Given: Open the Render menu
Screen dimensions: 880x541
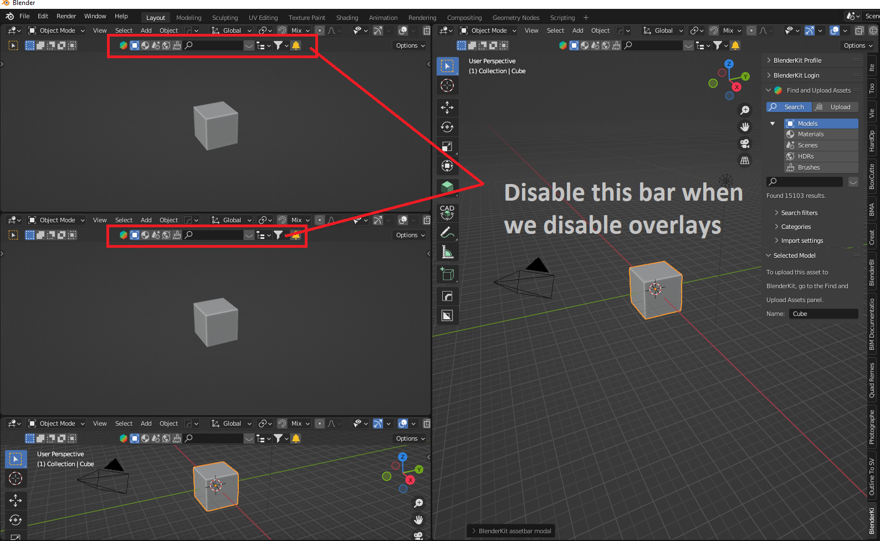Looking at the screenshot, I should 66,16.
